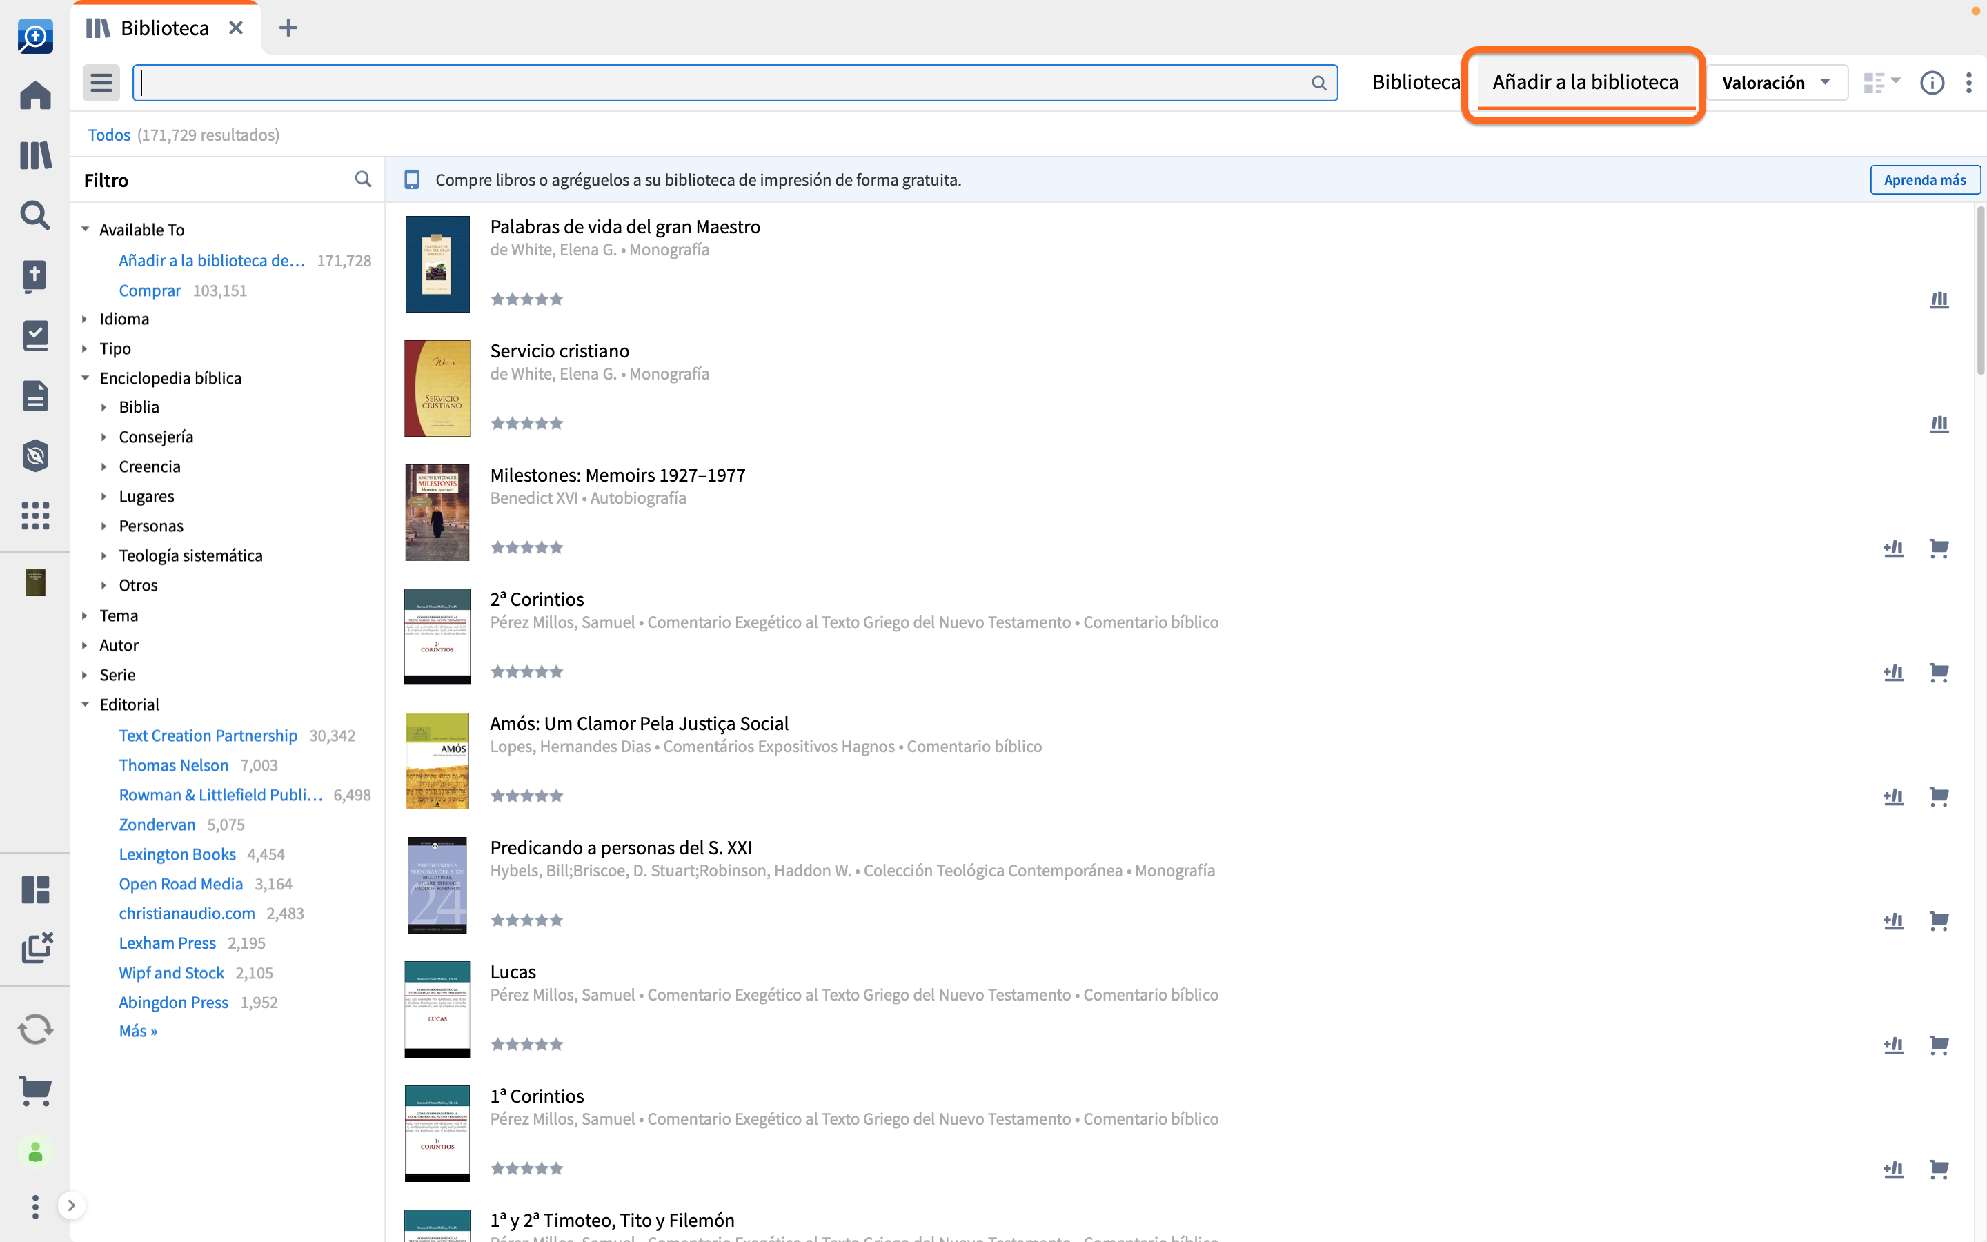Click the information panel icon
Screen dimensions: 1987x1242
(x=1932, y=83)
